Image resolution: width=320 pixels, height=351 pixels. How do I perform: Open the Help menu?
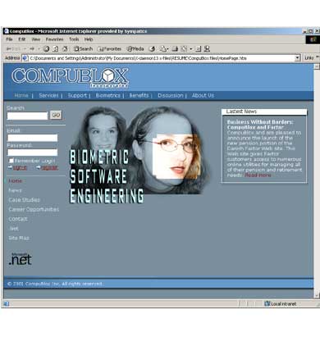point(89,39)
